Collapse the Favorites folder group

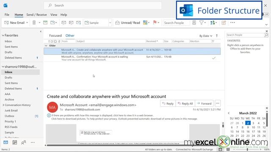[x=3, y=35]
